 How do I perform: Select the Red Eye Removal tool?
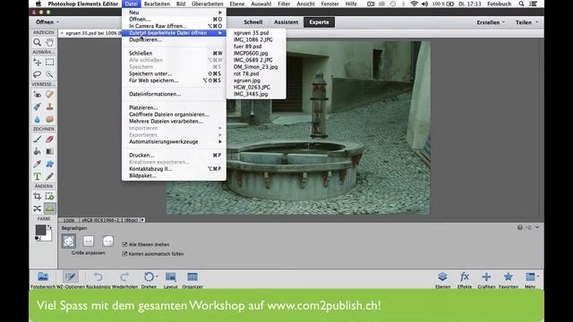pyautogui.click(x=37, y=94)
